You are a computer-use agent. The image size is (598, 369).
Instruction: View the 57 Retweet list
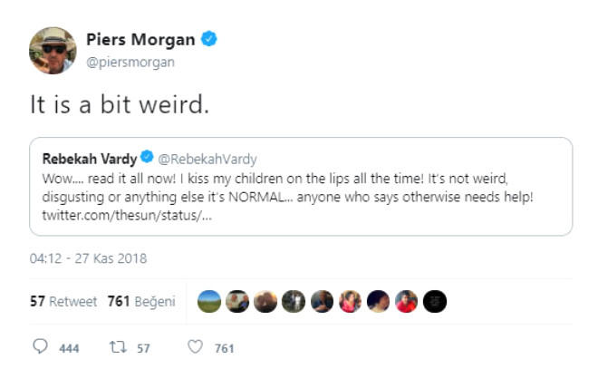pos(63,302)
